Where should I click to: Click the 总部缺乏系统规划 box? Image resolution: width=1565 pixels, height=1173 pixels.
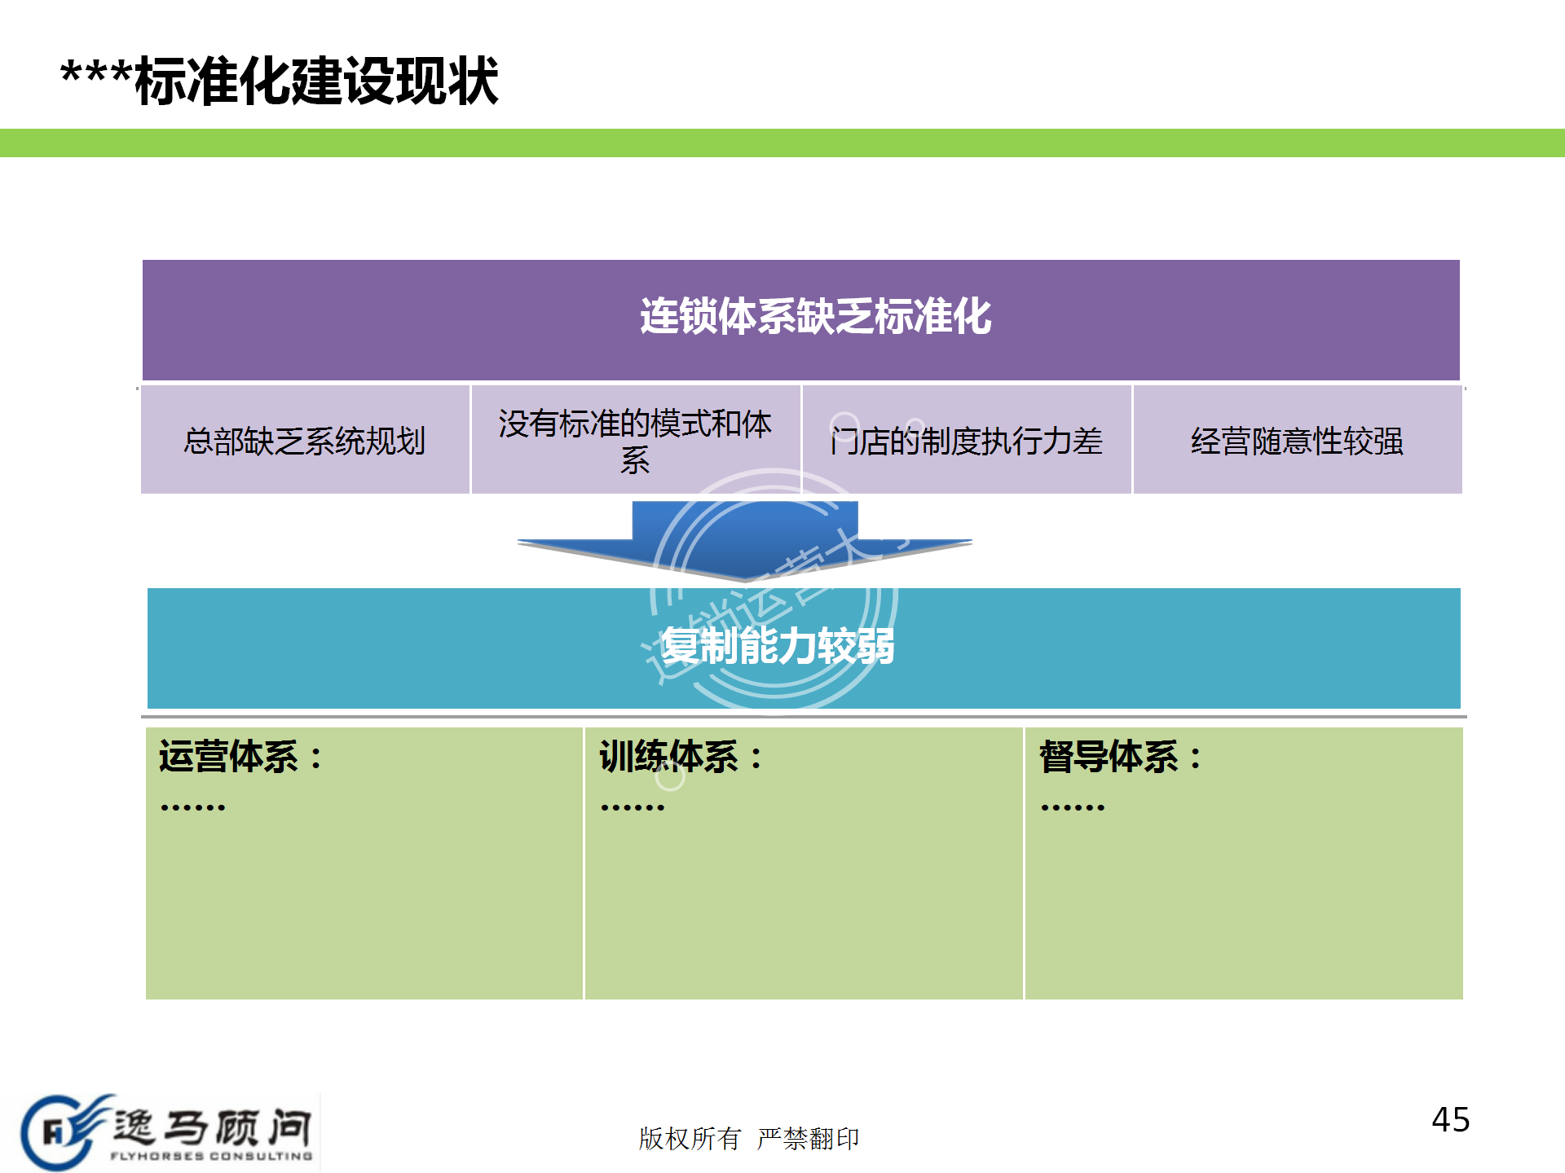(305, 441)
